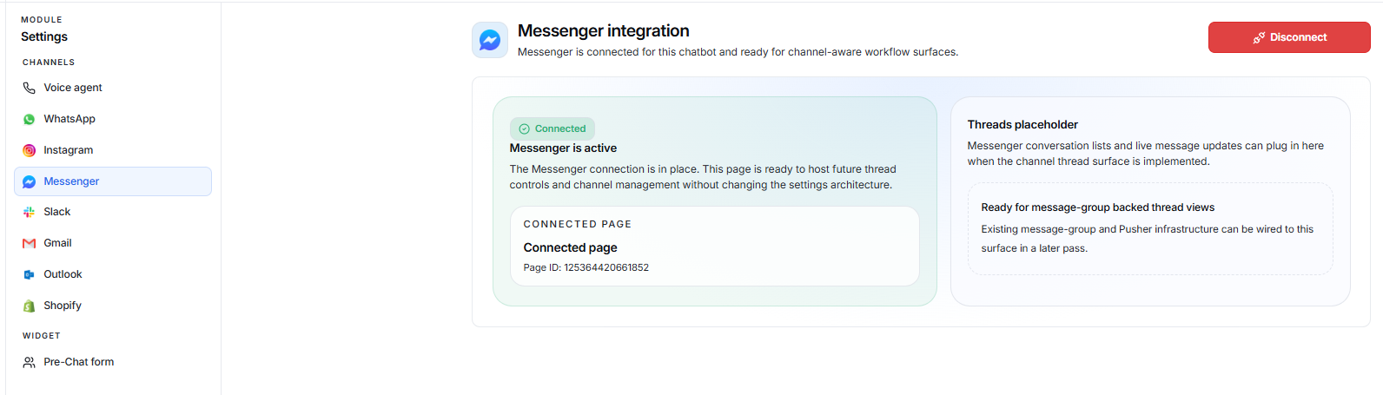Click the 'Existing message-group and Pusher' note
The height and width of the screenshot is (395, 1383).
[x=1148, y=239]
